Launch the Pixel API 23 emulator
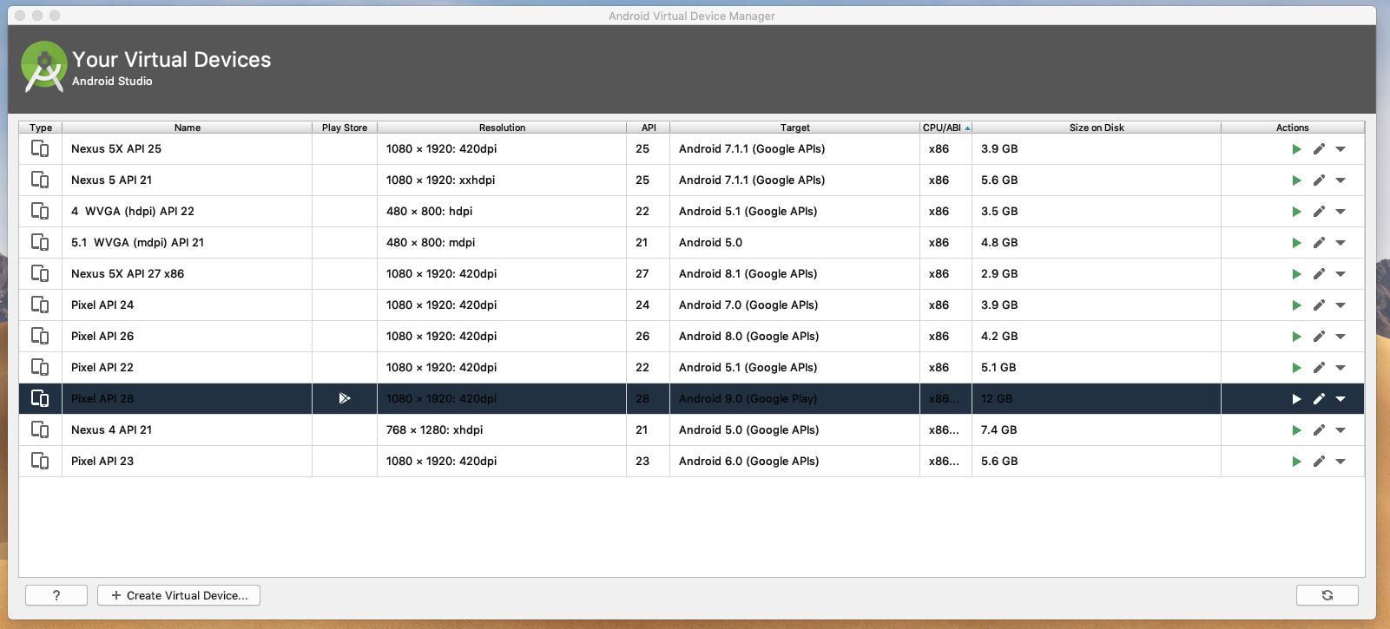Image resolution: width=1390 pixels, height=629 pixels. [x=1296, y=462]
